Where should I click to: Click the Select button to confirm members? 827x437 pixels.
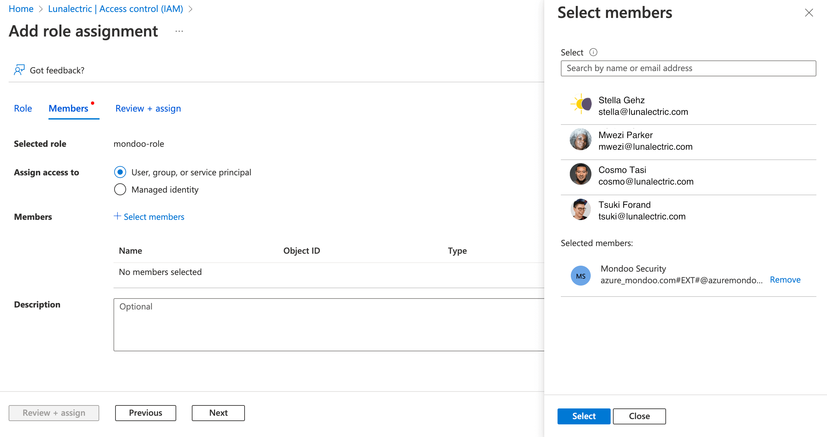[584, 416]
